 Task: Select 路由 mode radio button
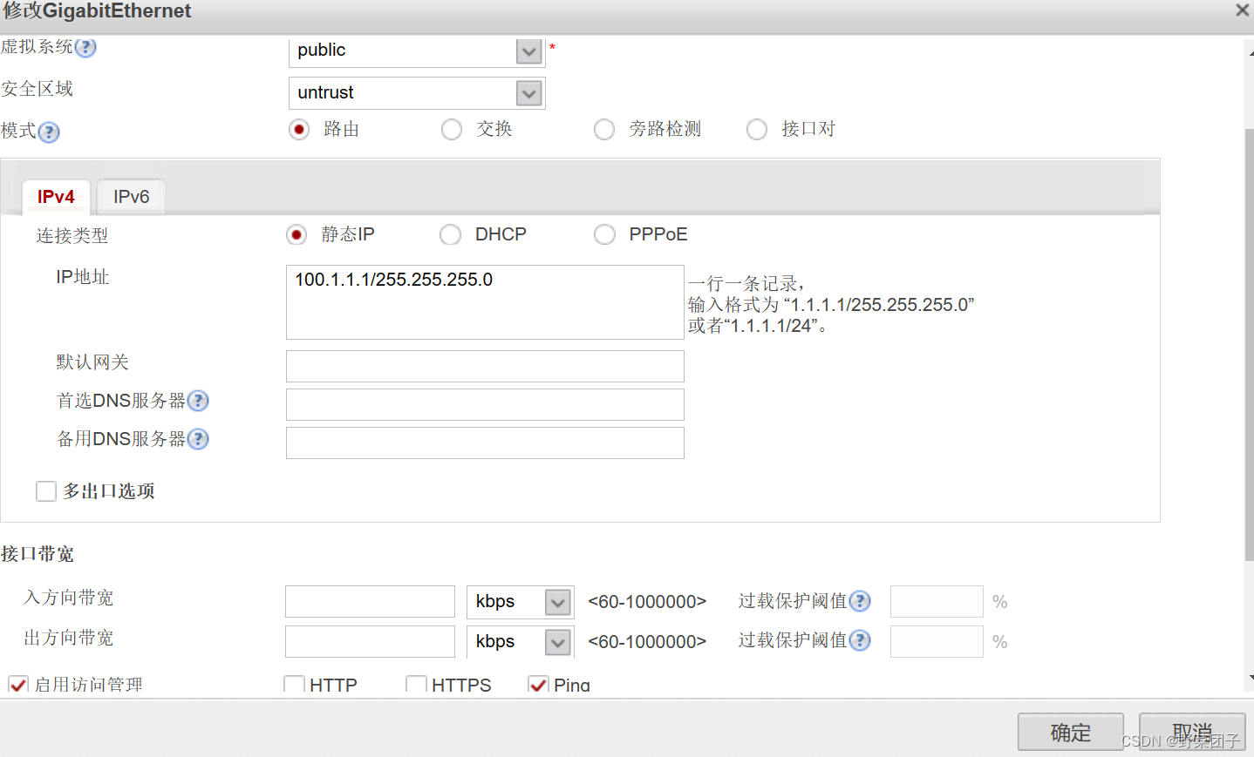click(299, 130)
